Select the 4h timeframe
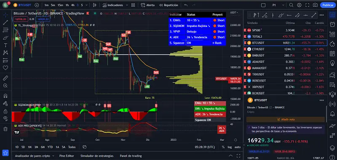 tap(72, 5)
